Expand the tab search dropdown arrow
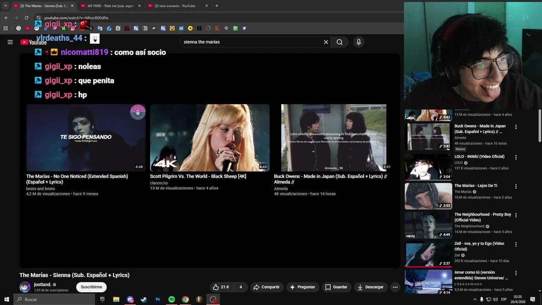 pyautogui.click(x=6, y=6)
